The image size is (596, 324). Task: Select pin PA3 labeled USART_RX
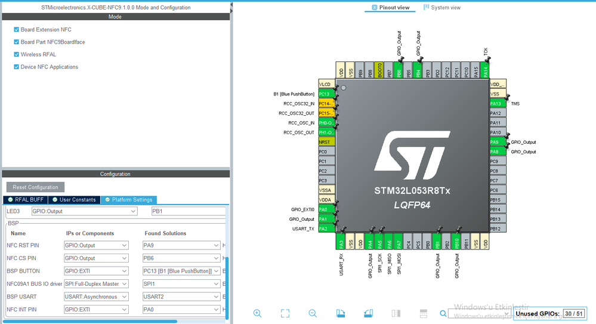pos(340,242)
